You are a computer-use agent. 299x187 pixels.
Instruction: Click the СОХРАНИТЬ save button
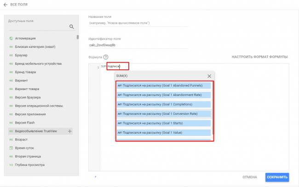click(x=277, y=177)
